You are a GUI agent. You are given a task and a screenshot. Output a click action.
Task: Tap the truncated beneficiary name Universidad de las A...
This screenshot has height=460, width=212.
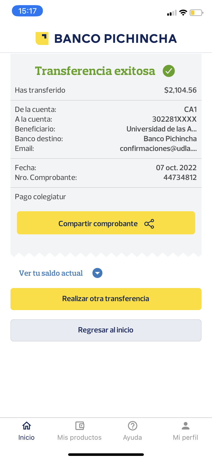pos(161,129)
